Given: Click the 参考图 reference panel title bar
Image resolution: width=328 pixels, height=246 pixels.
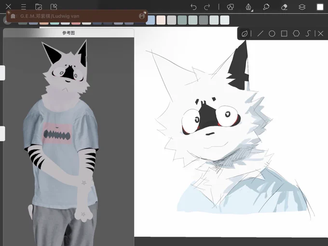Looking at the screenshot, I should (68, 33).
